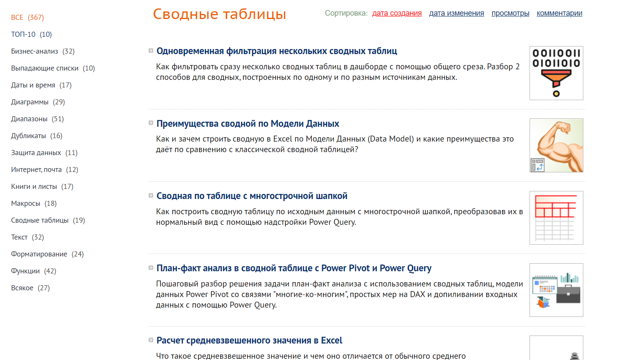
Task: Select the ВСЕ (367) category
Action: pyautogui.click(x=27, y=17)
